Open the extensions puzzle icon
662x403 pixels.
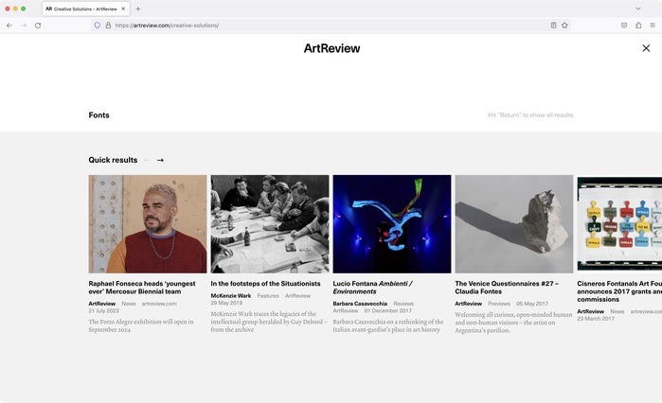(638, 26)
